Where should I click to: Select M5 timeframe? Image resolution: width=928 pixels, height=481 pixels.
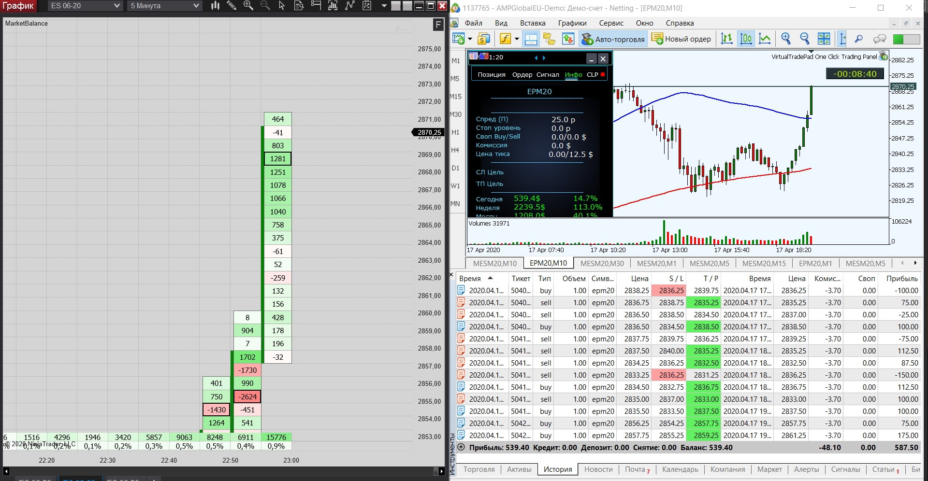[x=455, y=79]
